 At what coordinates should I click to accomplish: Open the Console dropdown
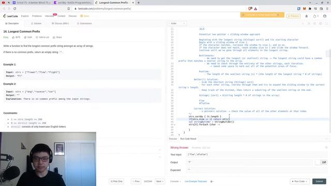coord(175,181)
